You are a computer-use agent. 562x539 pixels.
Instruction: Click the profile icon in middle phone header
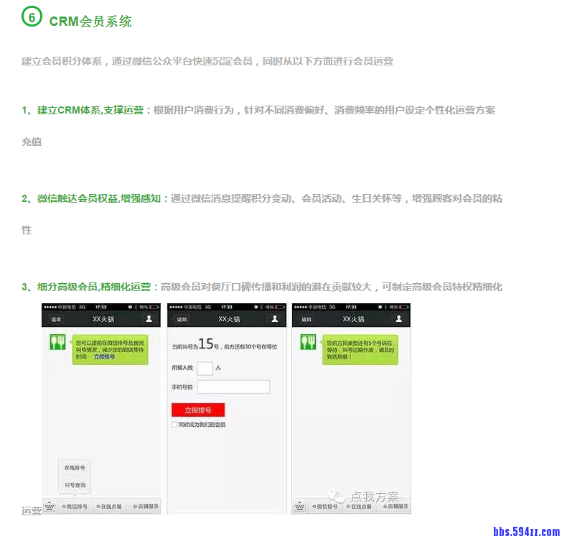[x=273, y=318]
